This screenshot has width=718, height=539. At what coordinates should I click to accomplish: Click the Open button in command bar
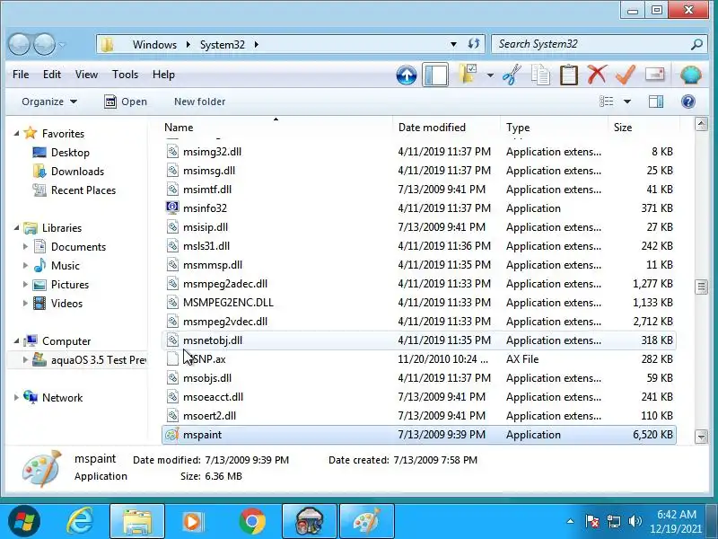pos(126,102)
